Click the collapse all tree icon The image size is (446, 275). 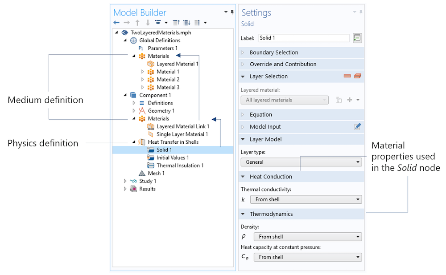coord(176,23)
